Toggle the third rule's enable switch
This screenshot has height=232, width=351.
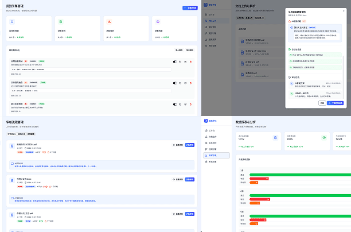point(174,104)
